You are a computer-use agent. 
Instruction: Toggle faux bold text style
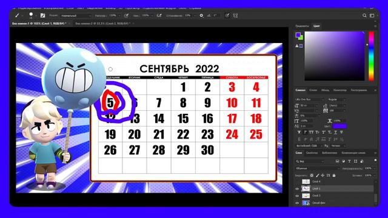pos(299,133)
